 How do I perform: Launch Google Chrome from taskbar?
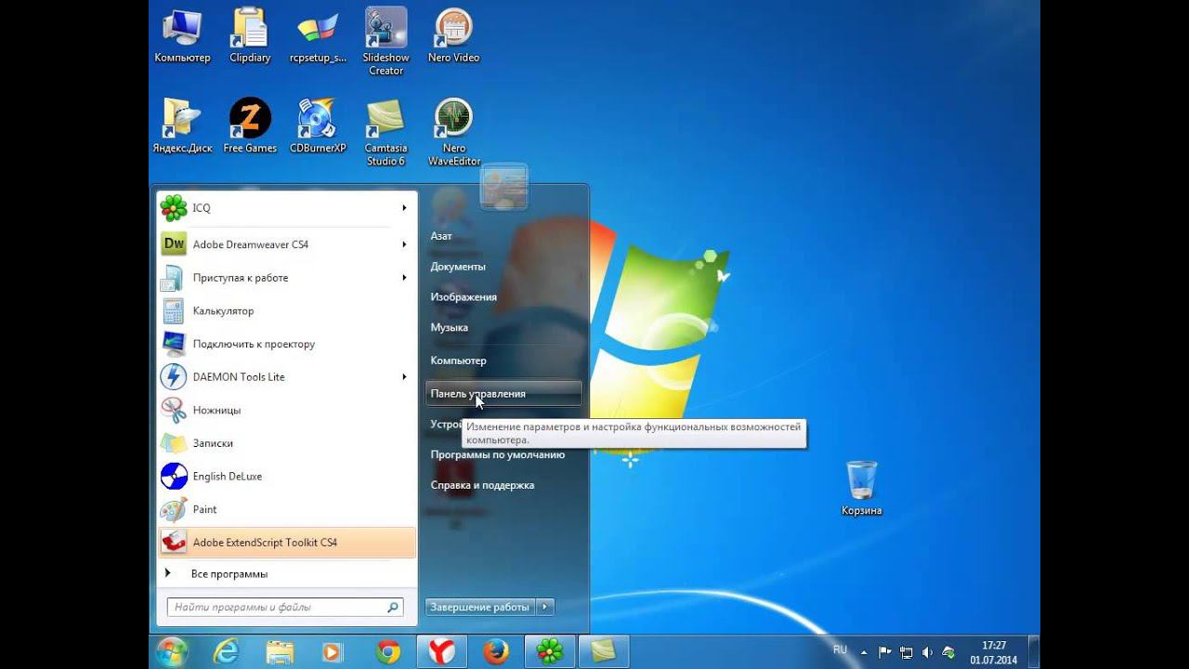(387, 652)
